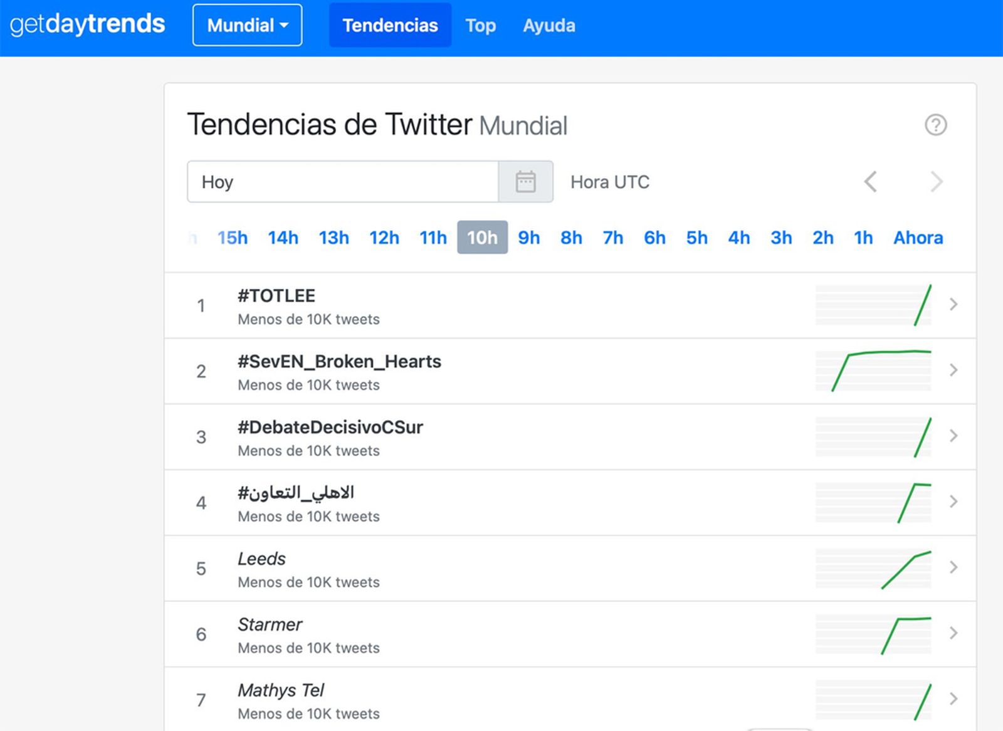Select the 4h time link

click(x=739, y=238)
